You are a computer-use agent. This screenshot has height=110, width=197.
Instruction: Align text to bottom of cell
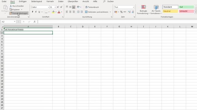(74, 7)
